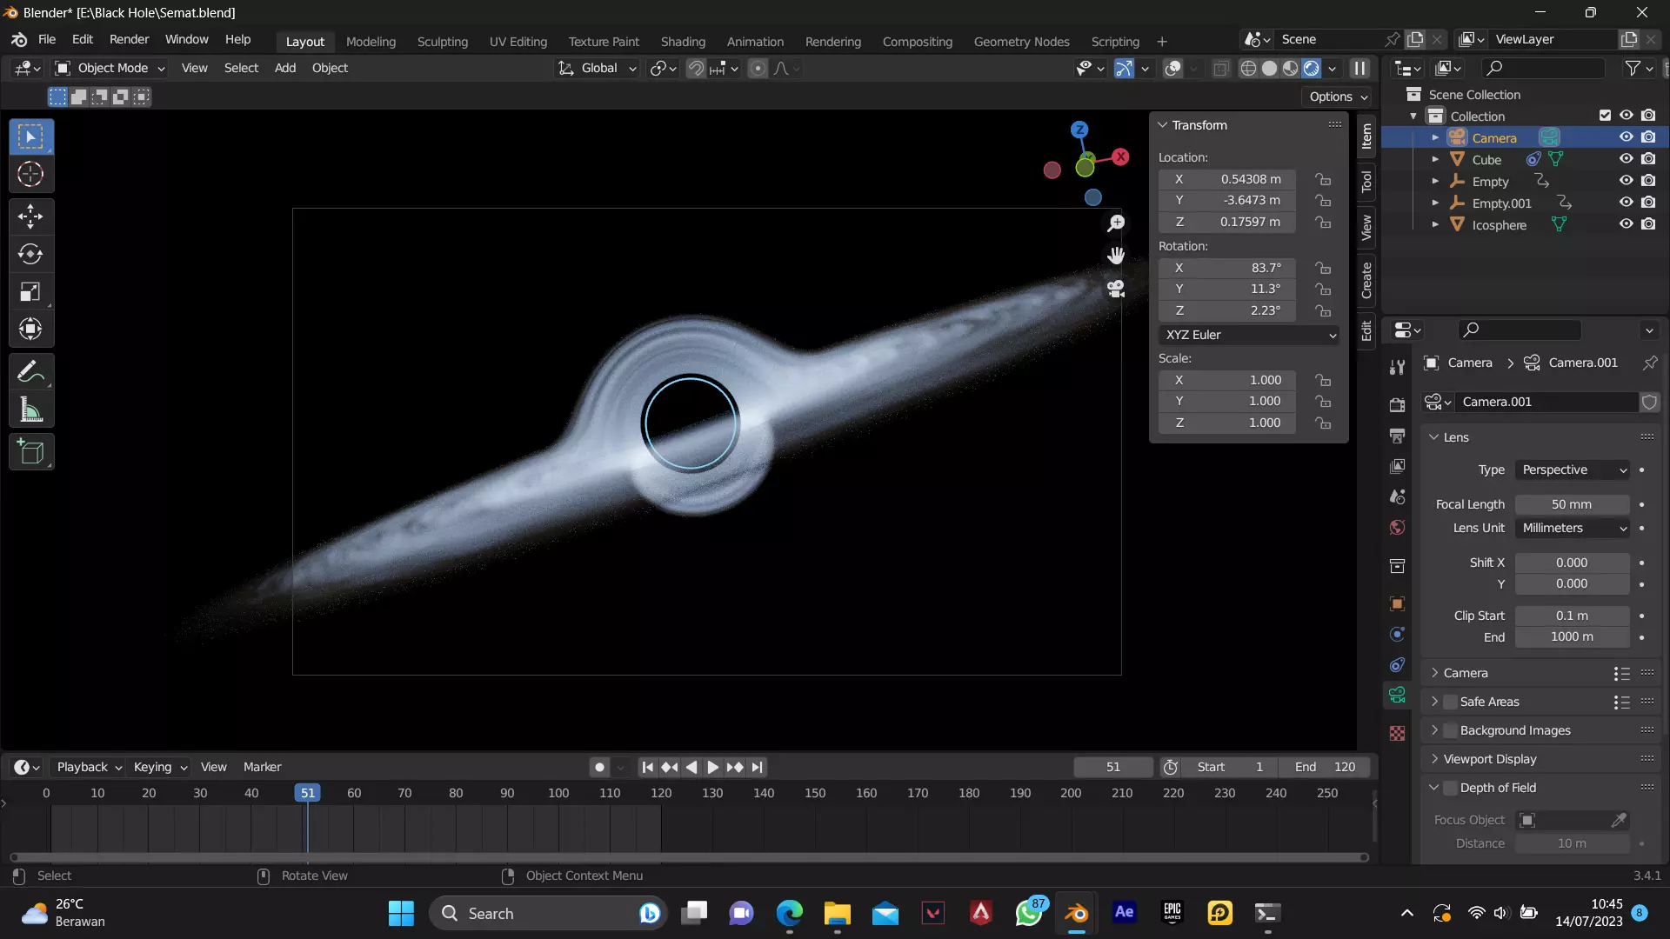
Task: Select the Cursor tool
Action: [x=30, y=175]
